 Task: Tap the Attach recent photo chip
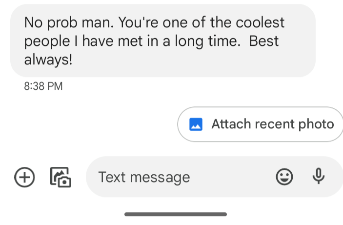coord(261,124)
